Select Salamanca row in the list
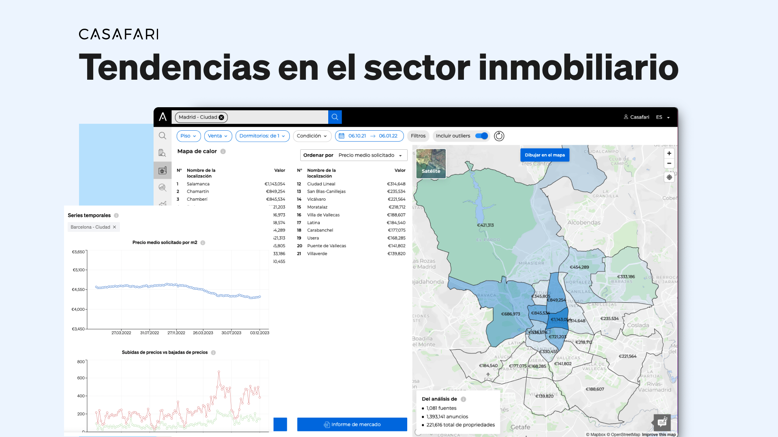Viewport: 778px width, 437px height. tap(231, 184)
